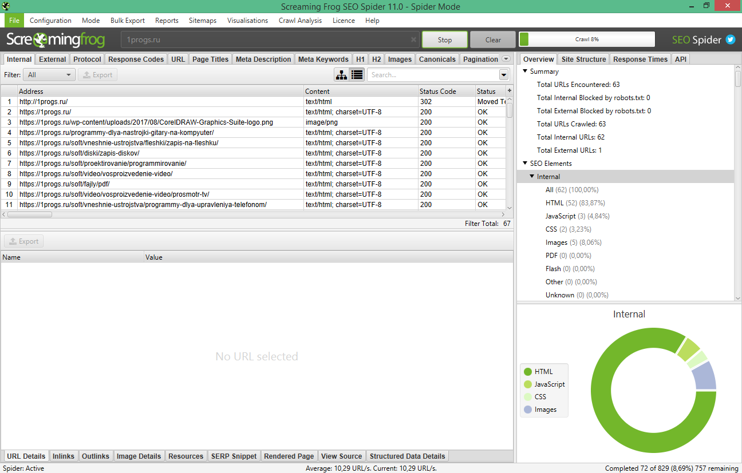Open the Help menu
The height and width of the screenshot is (473, 742).
click(372, 21)
